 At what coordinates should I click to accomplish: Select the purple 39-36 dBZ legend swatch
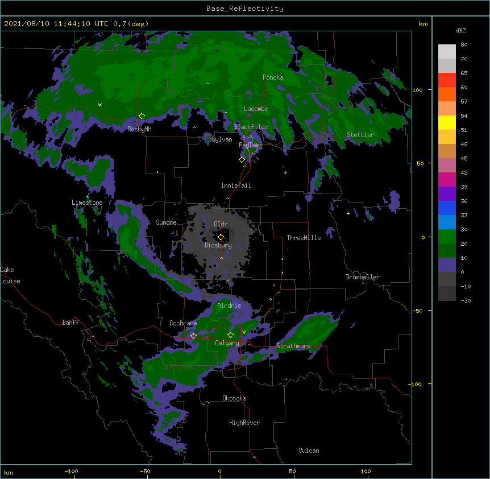tap(447, 194)
